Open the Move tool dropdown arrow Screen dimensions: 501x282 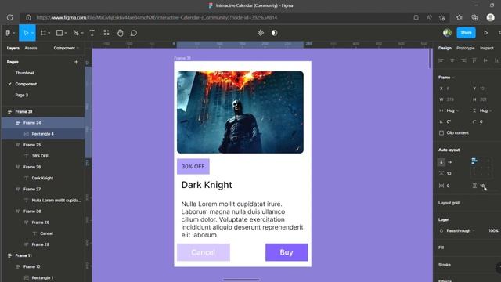point(33,33)
